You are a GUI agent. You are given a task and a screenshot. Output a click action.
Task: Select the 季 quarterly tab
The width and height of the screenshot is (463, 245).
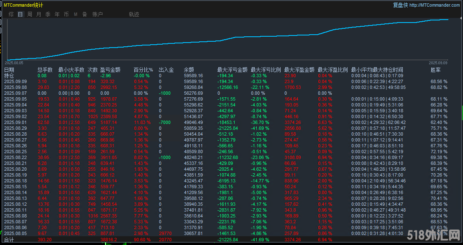48,14
